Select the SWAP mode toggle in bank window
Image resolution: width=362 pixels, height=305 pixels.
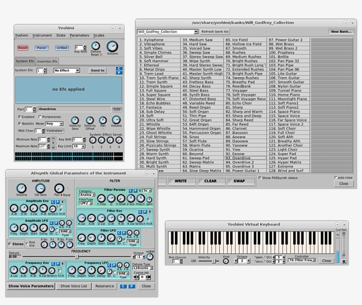241,181
